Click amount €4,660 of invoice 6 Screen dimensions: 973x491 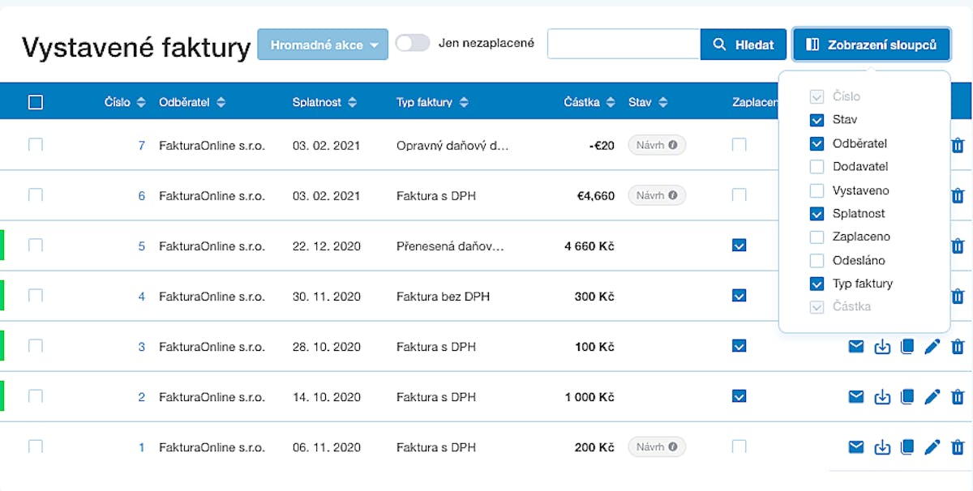(595, 196)
